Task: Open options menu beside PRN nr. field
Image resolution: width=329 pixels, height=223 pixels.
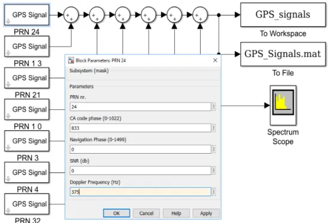Action: tap(214, 107)
